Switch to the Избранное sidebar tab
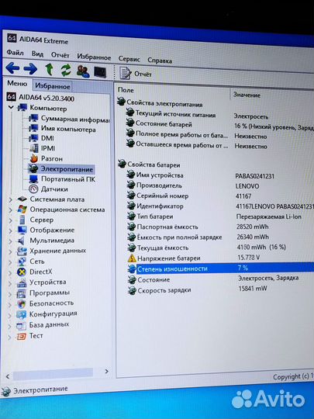Viewport: 314px width, 419px height. tap(53, 86)
